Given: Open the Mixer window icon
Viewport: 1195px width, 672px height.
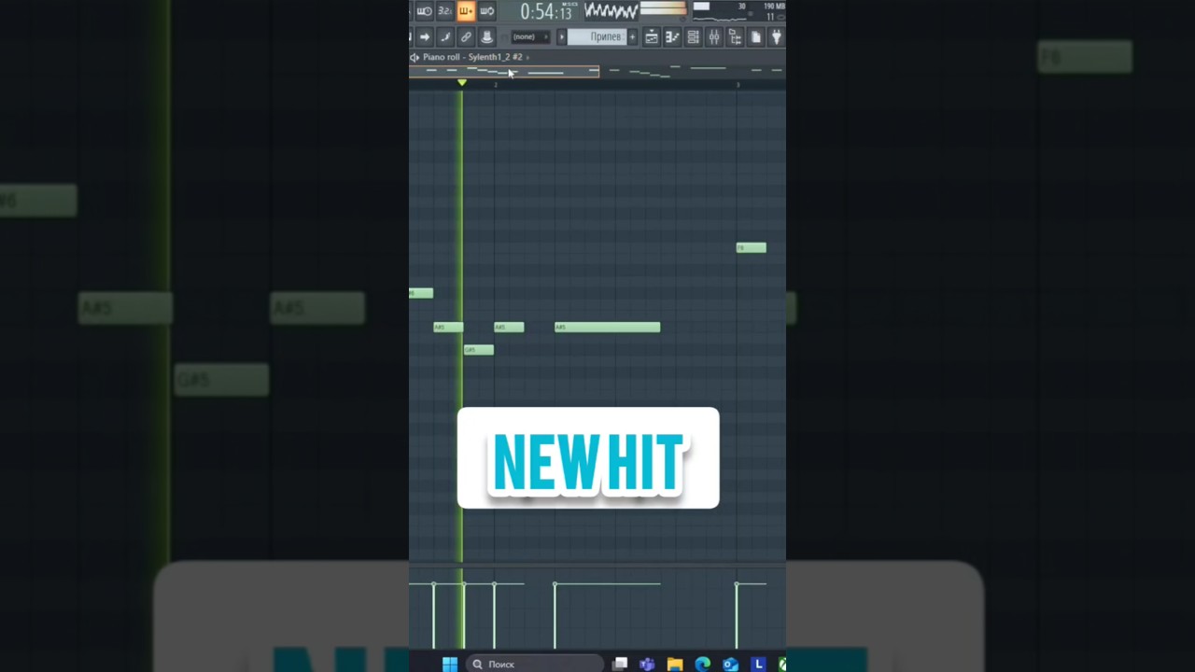Looking at the screenshot, I should tap(714, 37).
